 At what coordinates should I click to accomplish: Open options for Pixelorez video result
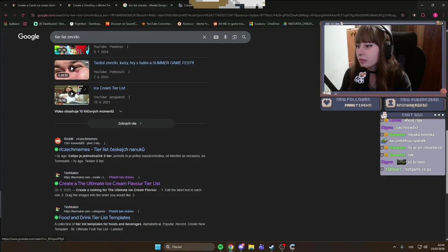(127, 47)
